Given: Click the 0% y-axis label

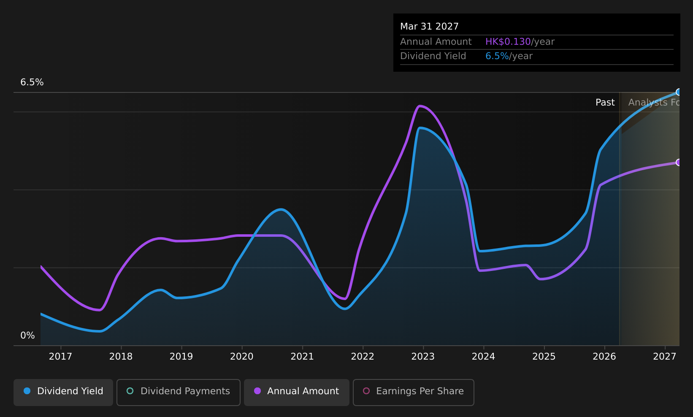Looking at the screenshot, I should [27, 336].
